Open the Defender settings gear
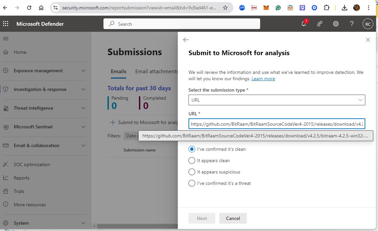The height and width of the screenshot is (231, 378). point(335,24)
